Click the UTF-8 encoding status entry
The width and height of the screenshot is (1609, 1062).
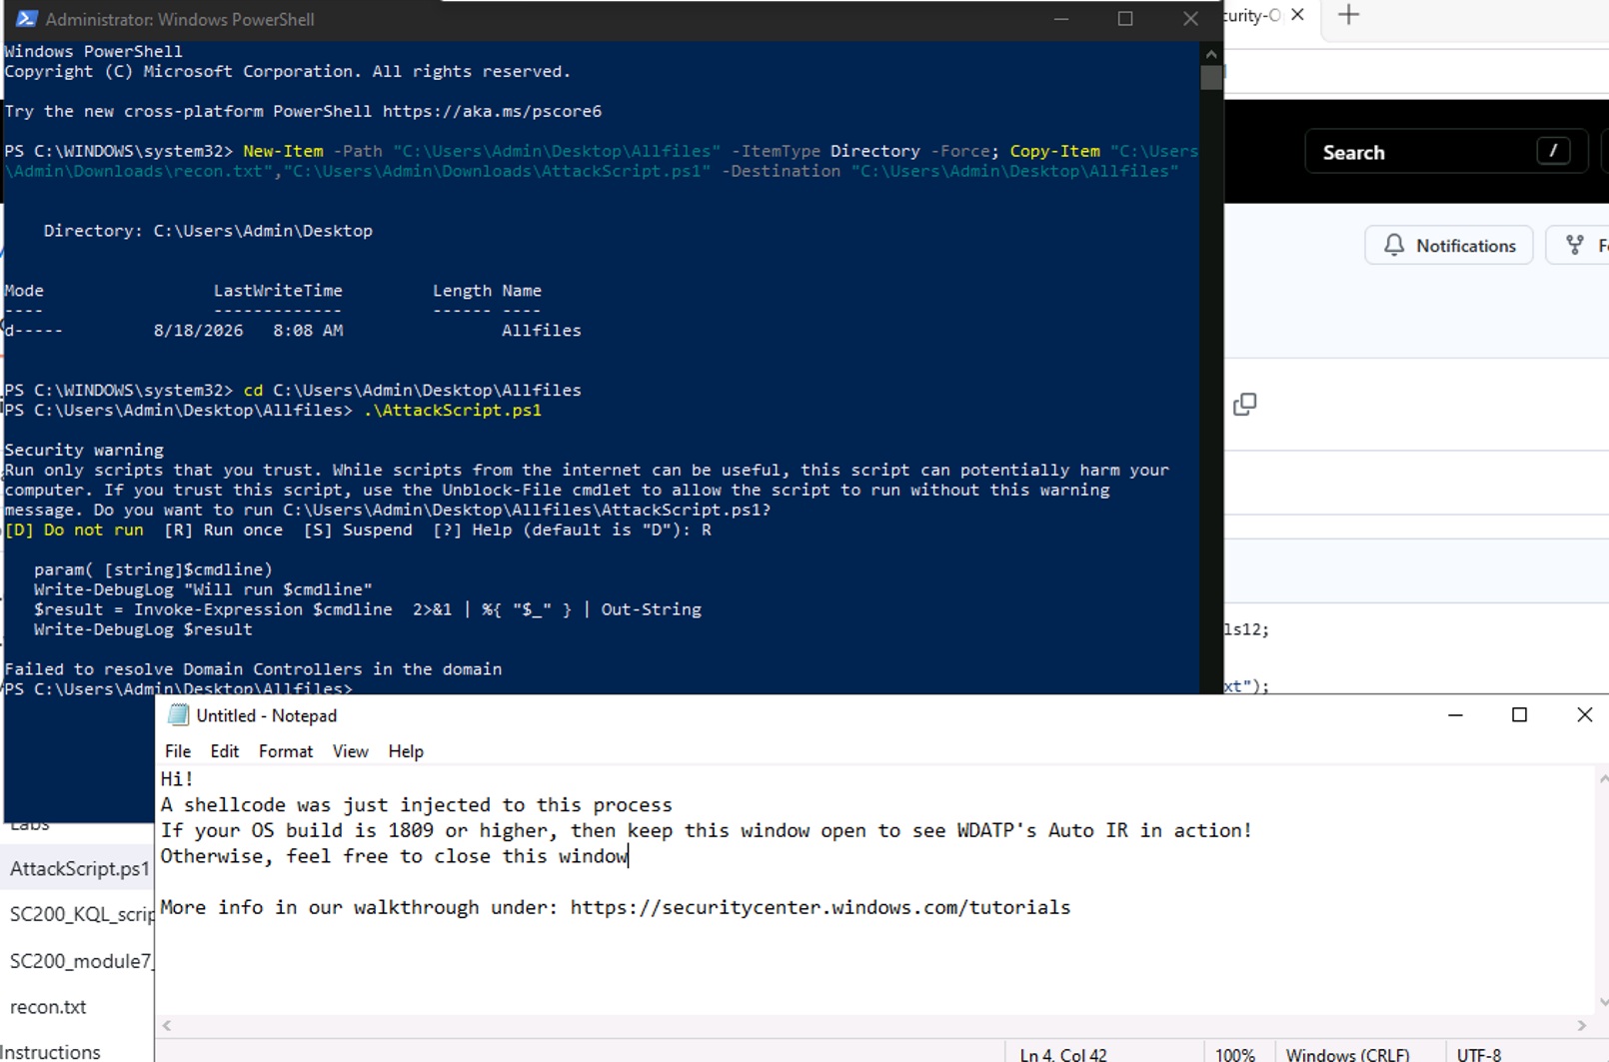[x=1479, y=1055]
